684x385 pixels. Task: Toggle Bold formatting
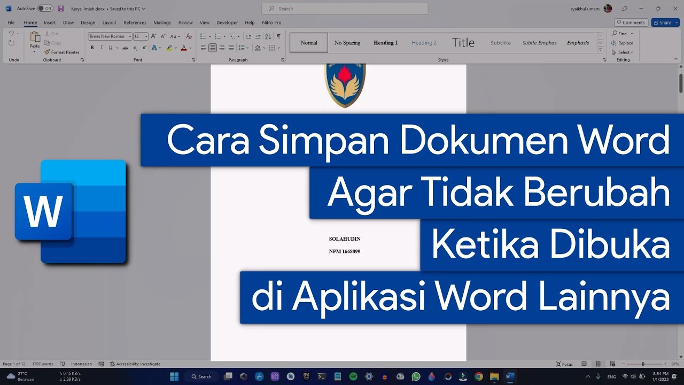point(92,48)
